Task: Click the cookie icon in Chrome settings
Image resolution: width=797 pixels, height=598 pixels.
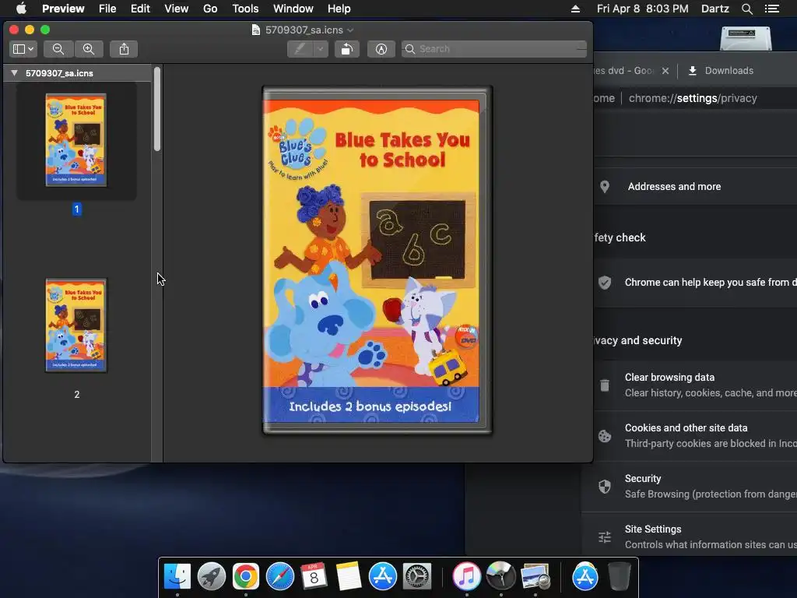Action: [x=604, y=436]
